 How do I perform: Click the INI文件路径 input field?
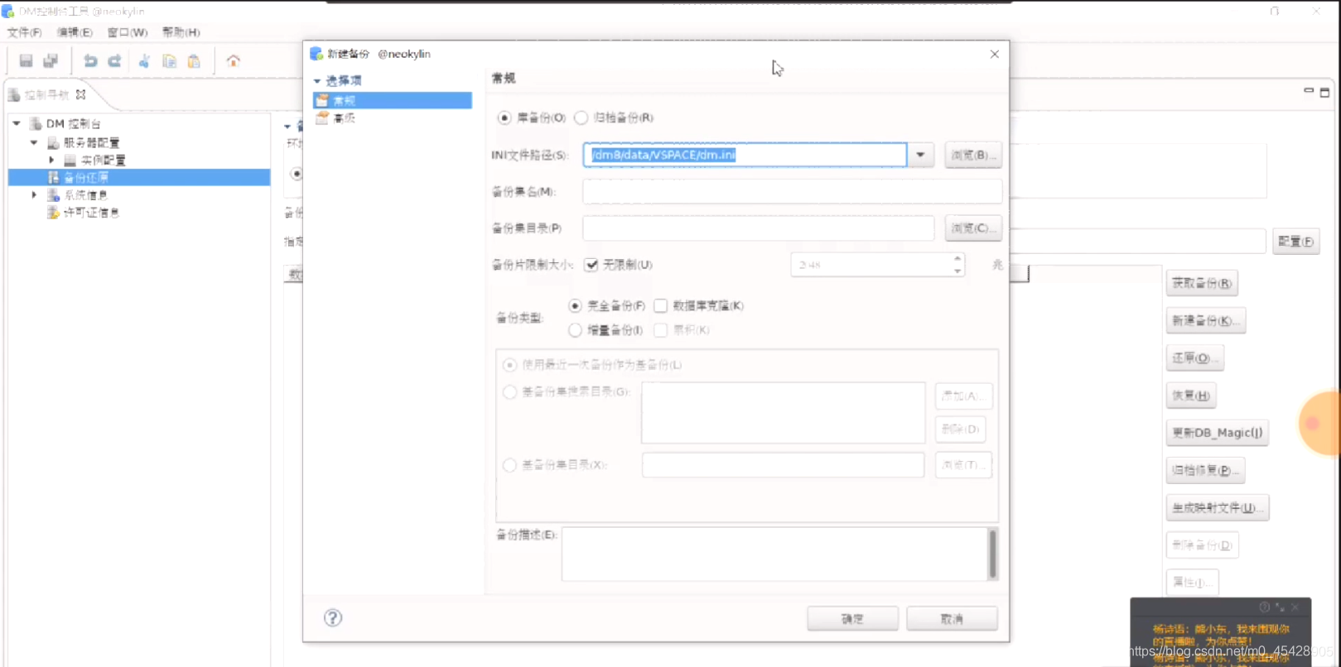745,155
